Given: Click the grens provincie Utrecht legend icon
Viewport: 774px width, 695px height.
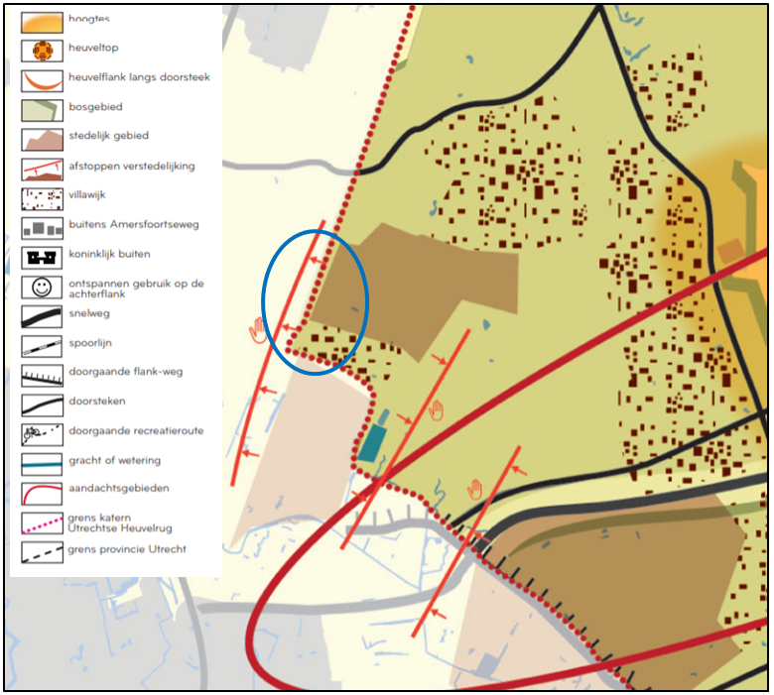Looking at the screenshot, I should 42,552.
